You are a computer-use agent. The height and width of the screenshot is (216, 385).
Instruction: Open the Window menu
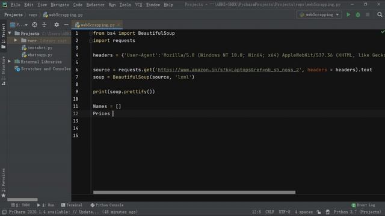pyautogui.click(x=153, y=5)
